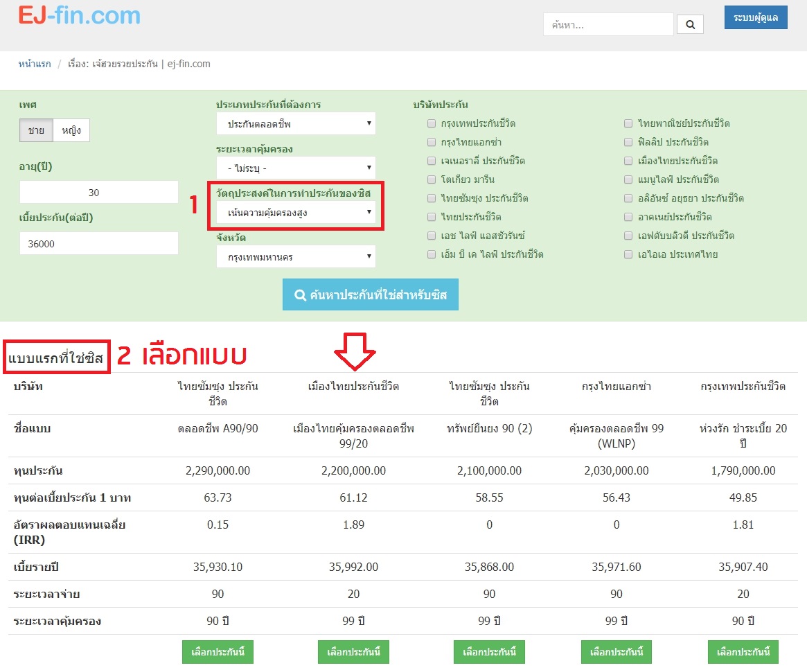Open the วัตถุประสงค์ในการทำประกัน dropdown

(x=296, y=213)
